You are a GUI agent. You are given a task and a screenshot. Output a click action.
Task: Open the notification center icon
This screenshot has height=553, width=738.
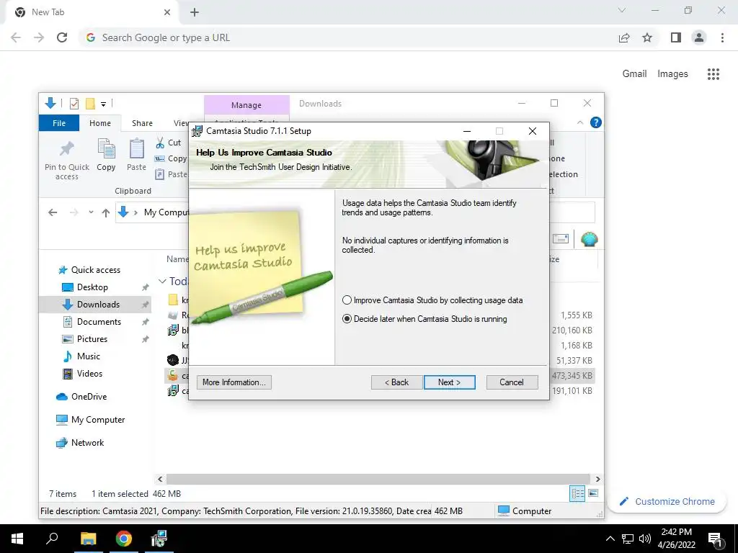coord(715,539)
